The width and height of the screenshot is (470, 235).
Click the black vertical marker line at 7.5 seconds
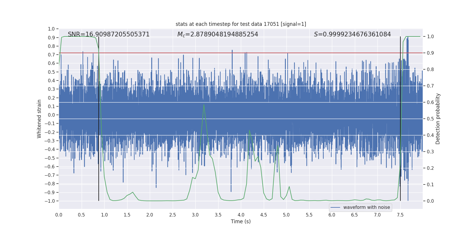pos(400,119)
